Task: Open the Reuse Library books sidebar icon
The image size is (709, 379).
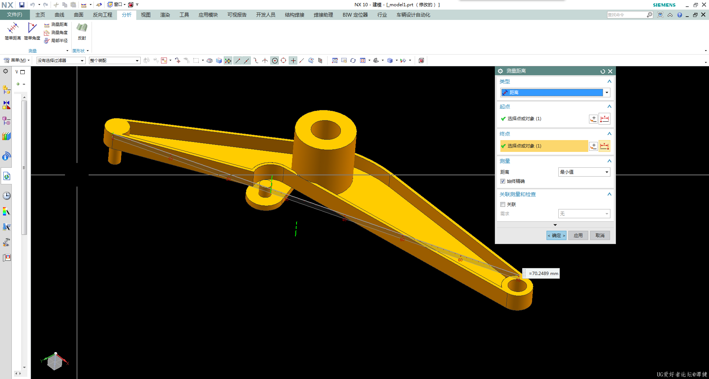Action: click(6, 136)
